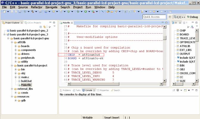Screen dimensions: 200x119
Task: Click the Forward navigation arrow icon
Action: pyautogui.click(x=162, y=12)
